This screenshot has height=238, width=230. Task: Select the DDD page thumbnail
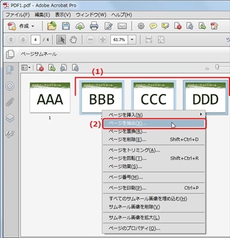pos(206,97)
